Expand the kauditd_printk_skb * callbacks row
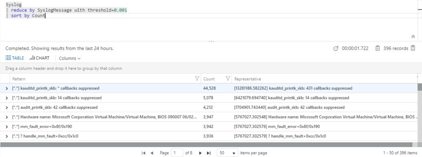The height and width of the screenshot is (157, 422). click(x=7, y=88)
